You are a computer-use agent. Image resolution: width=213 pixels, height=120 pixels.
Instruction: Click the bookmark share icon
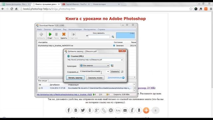click(139, 110)
